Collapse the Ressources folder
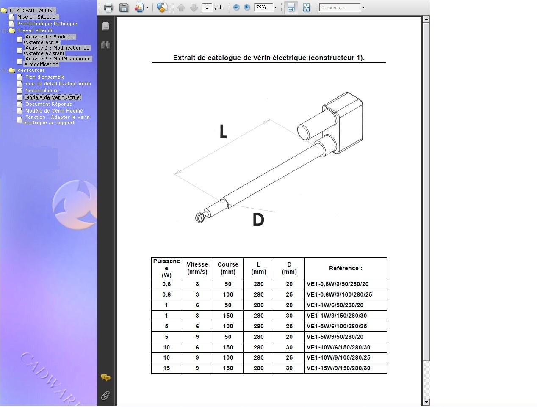The width and height of the screenshot is (537, 407). click(x=4, y=71)
